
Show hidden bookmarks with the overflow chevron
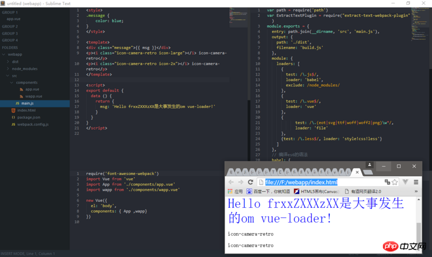(415, 192)
